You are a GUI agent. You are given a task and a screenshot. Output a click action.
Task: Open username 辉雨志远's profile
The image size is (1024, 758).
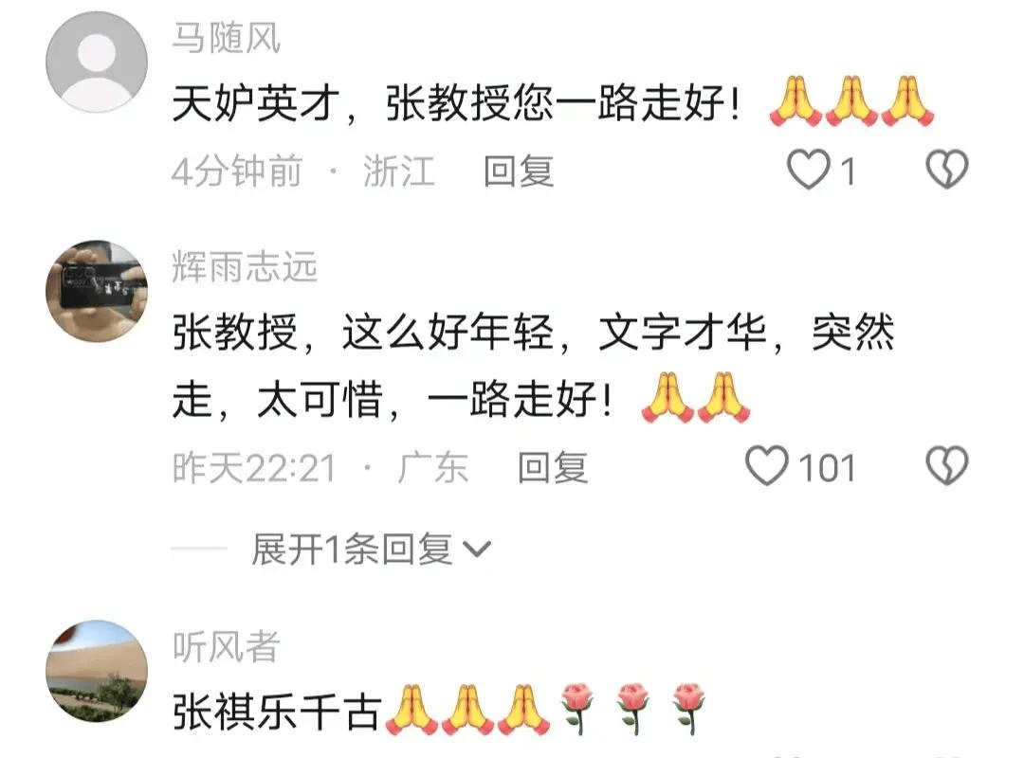pos(245,266)
